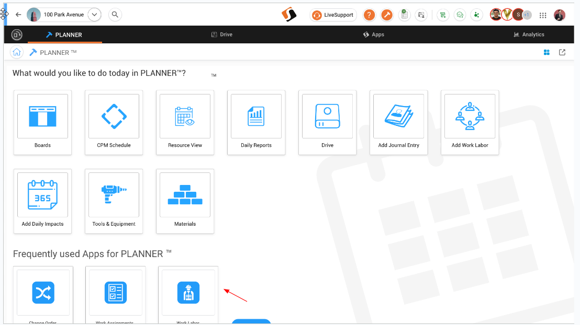Open the Daily Reports tile
Image resolution: width=580 pixels, height=325 pixels.
tap(256, 122)
